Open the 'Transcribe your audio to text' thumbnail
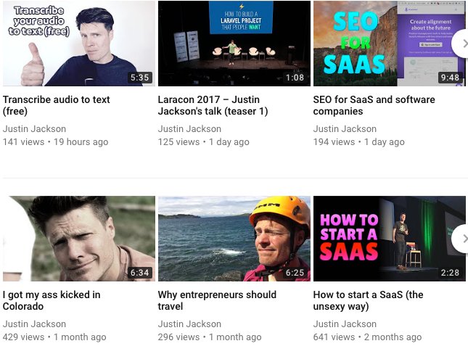 click(x=79, y=44)
